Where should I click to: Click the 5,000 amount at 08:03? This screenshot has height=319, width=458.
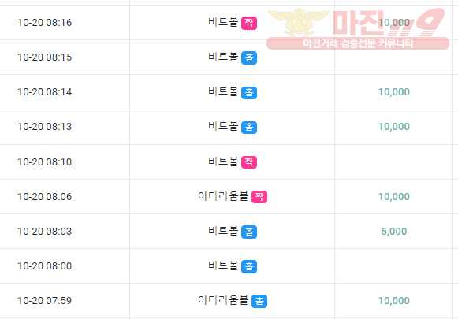[x=393, y=231]
